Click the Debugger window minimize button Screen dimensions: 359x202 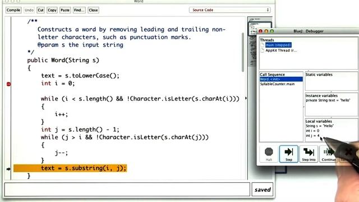[266, 31]
